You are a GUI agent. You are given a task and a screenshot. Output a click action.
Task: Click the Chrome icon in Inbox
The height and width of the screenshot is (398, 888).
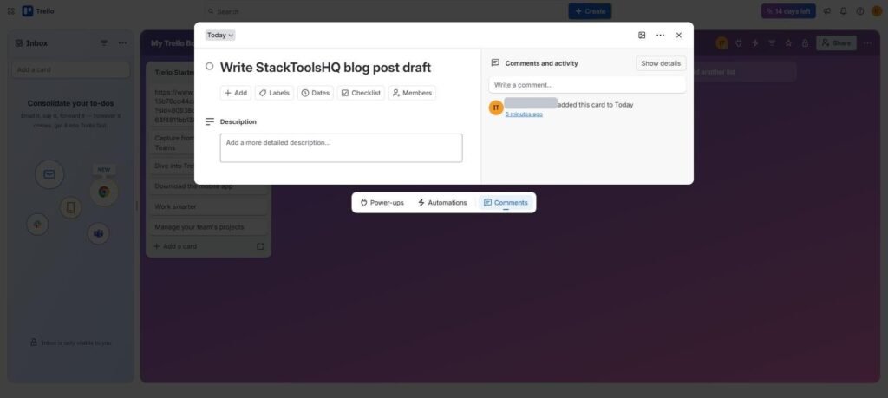pyautogui.click(x=104, y=192)
